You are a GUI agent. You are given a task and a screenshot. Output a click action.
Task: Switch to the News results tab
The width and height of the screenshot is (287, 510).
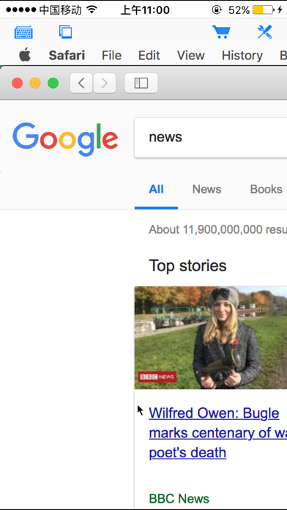pos(206,189)
